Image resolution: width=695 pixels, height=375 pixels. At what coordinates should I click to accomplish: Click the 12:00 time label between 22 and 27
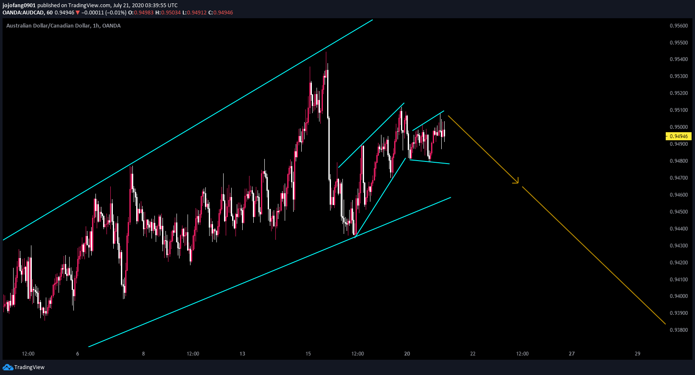coord(522,354)
